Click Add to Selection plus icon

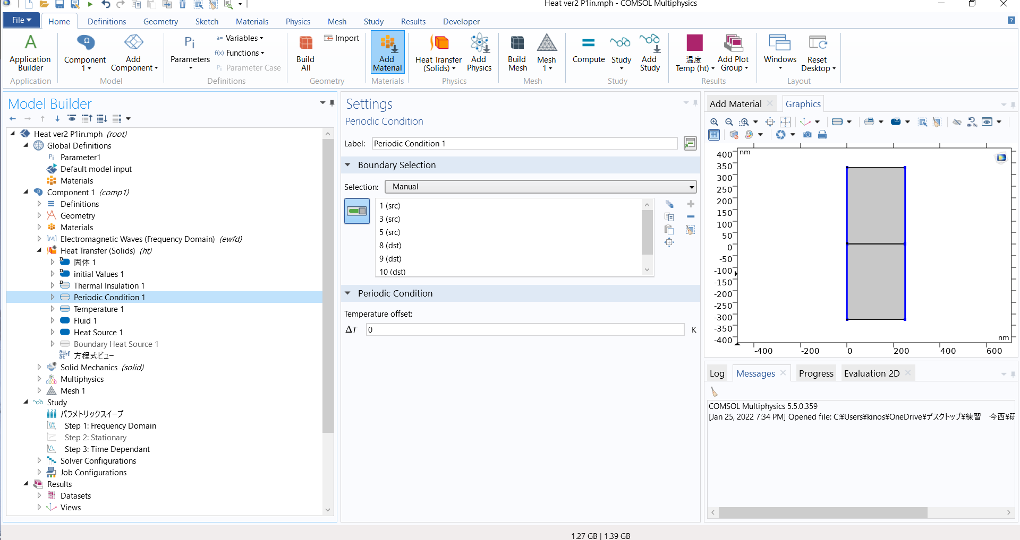coord(691,204)
